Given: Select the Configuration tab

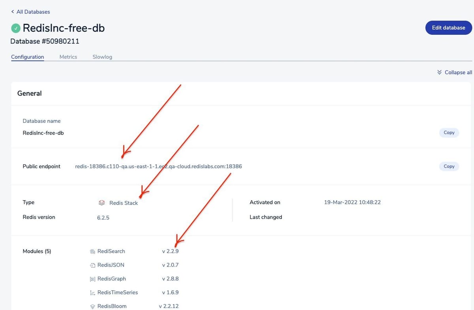Looking at the screenshot, I should (x=27, y=57).
